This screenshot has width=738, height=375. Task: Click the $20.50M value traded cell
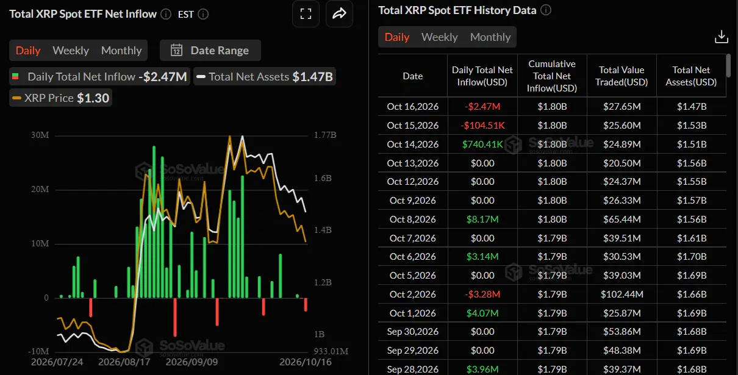coord(622,163)
